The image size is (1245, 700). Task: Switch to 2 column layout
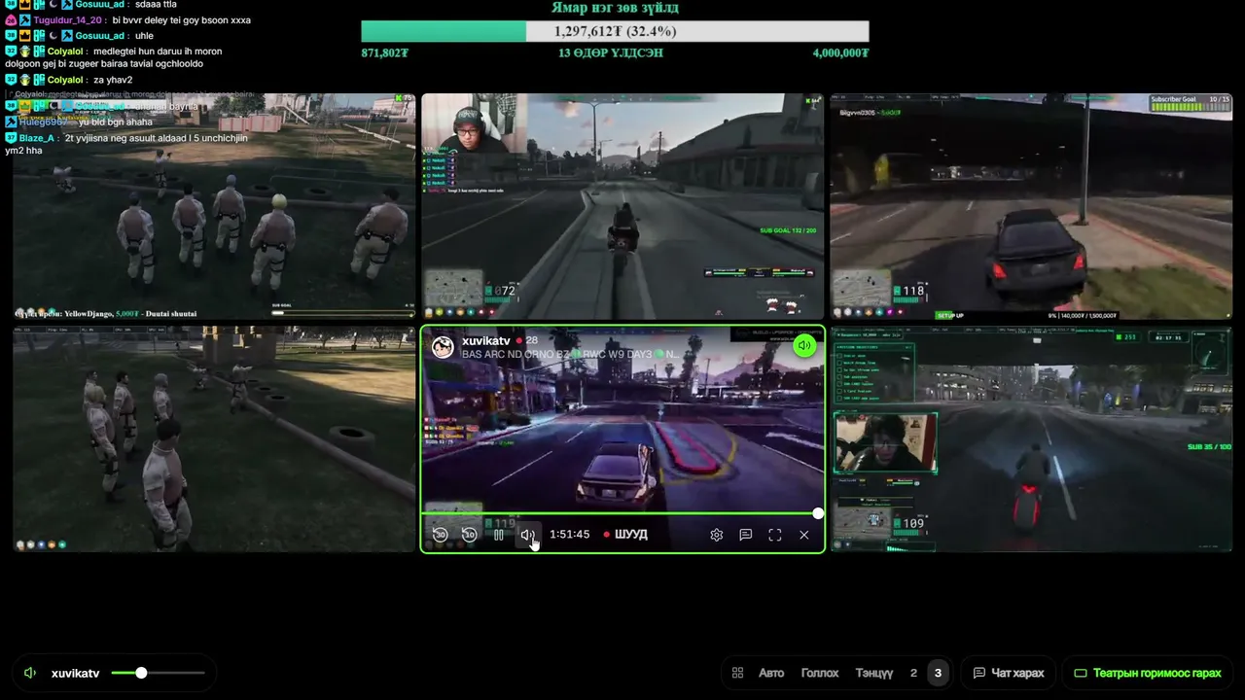click(913, 673)
